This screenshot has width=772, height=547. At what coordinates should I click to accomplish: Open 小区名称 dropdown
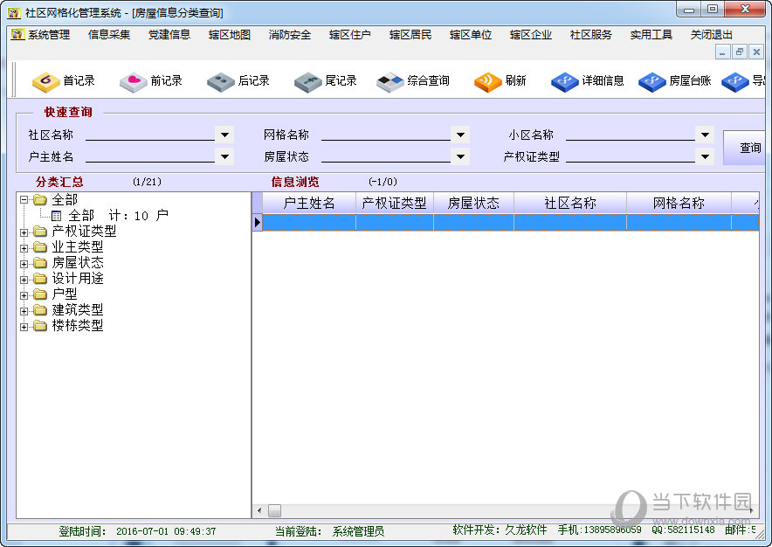(x=705, y=135)
